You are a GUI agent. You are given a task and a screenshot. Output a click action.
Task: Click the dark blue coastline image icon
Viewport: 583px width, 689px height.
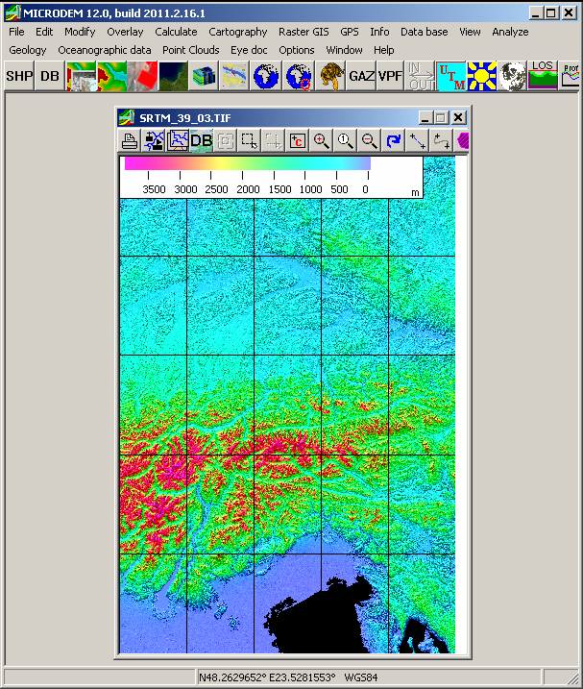point(174,76)
